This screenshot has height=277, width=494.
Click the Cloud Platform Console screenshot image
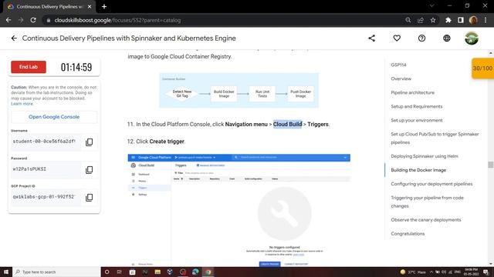coord(239,210)
